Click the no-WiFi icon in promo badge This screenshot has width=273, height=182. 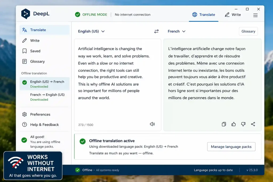pos(16,162)
